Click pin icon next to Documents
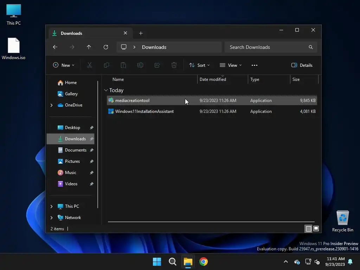The height and width of the screenshot is (270, 360). click(x=92, y=150)
